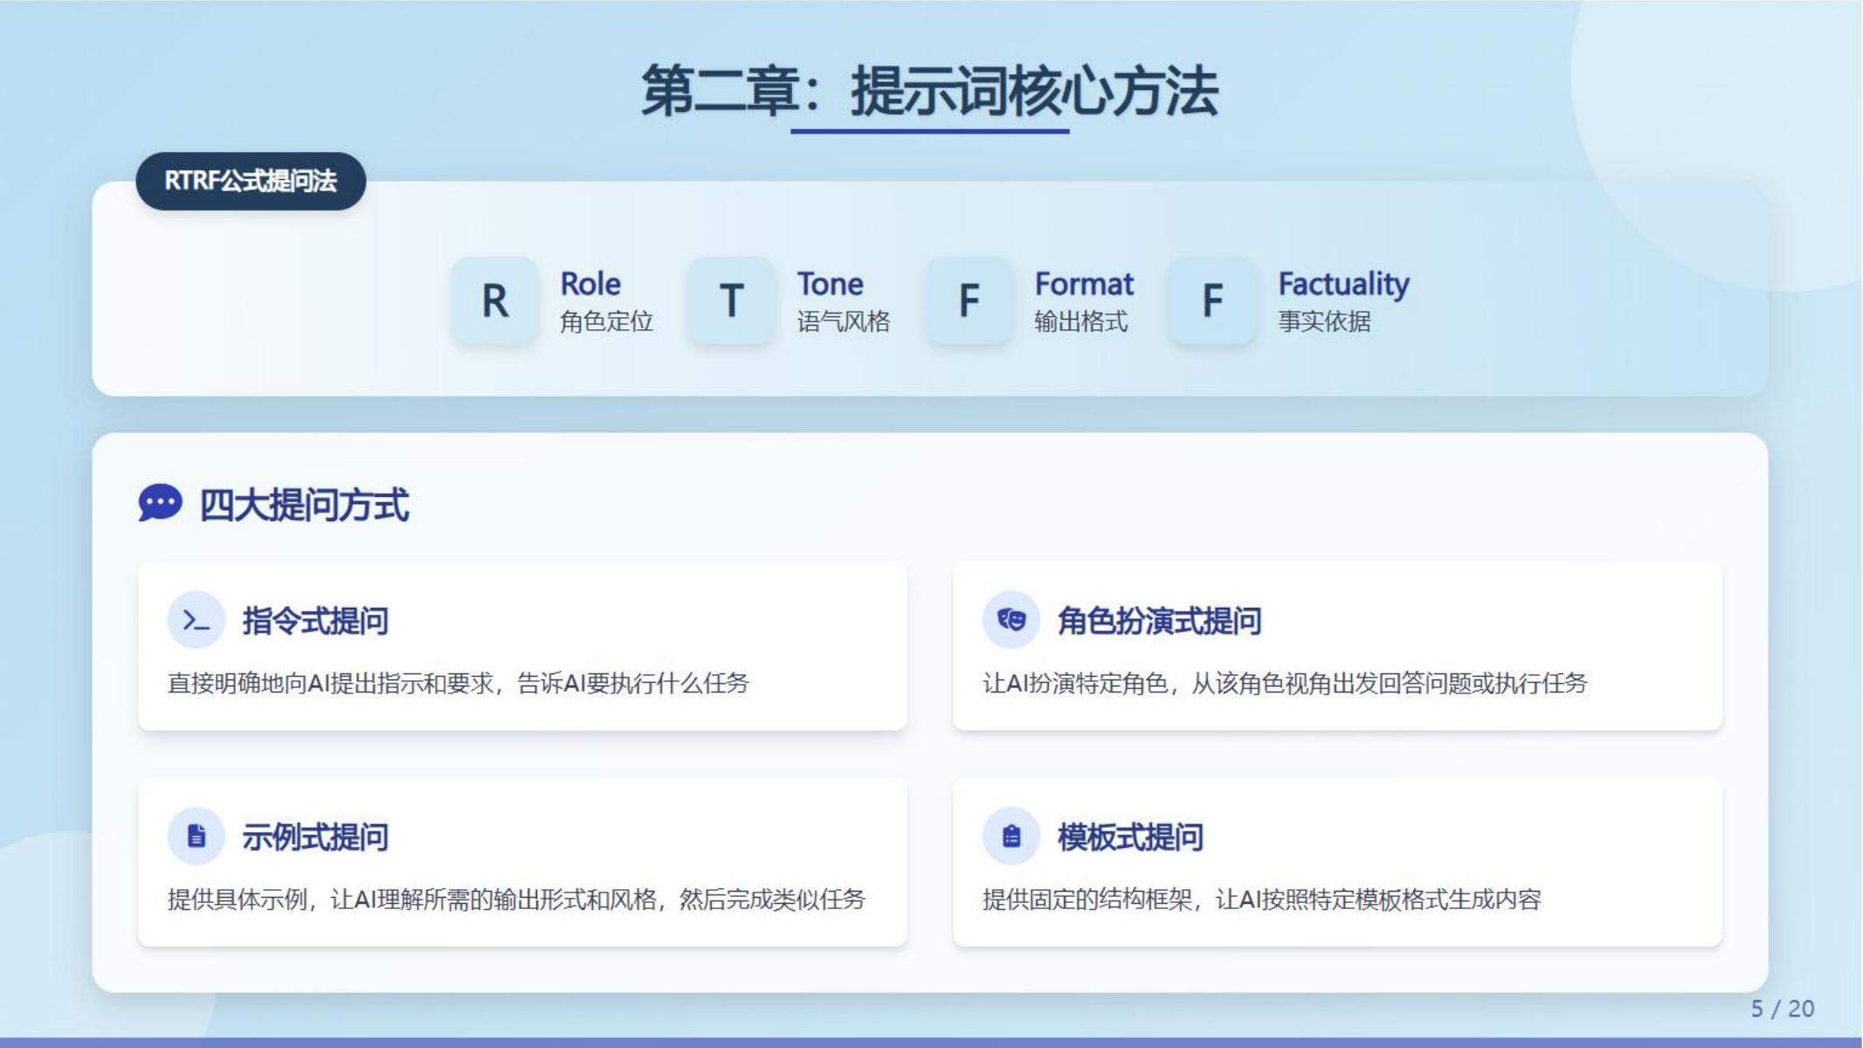The image size is (1863, 1048).
Task: Click the page indicator 5 / 20
Action: (x=1782, y=1009)
